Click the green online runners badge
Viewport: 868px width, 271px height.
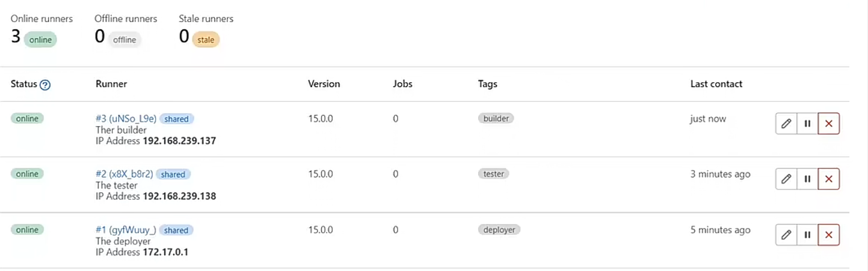pos(40,40)
